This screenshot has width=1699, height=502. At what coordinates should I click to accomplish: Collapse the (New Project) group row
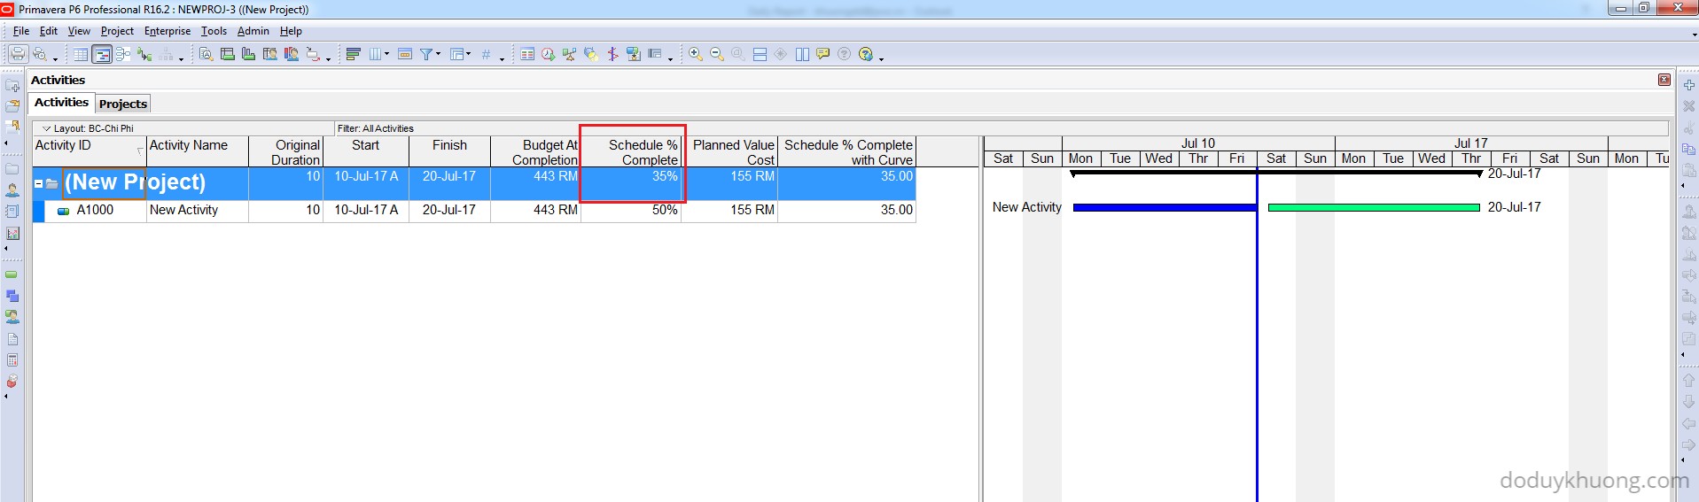click(39, 183)
